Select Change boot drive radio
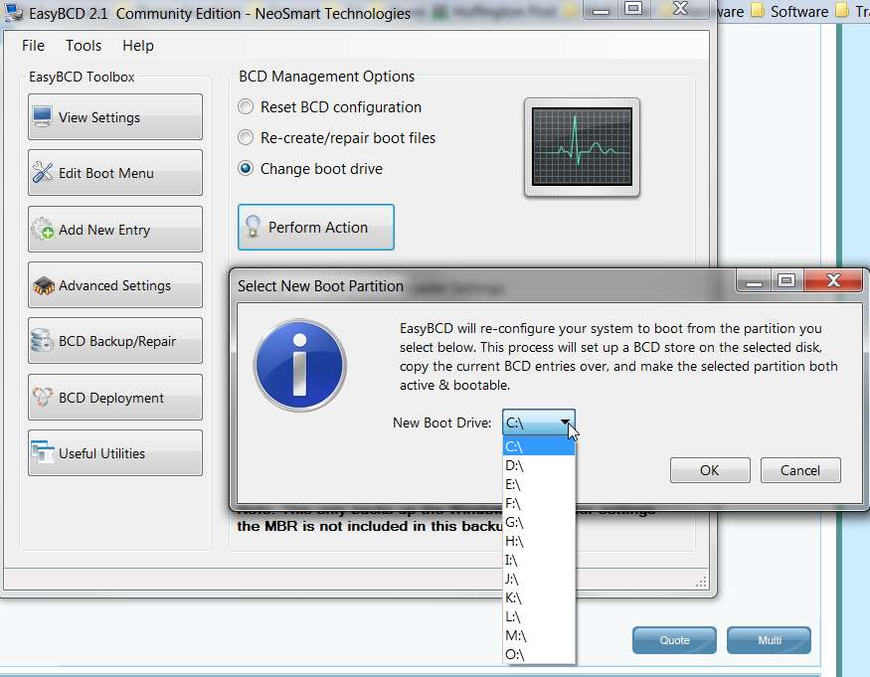The height and width of the screenshot is (677, 870). pos(246,168)
